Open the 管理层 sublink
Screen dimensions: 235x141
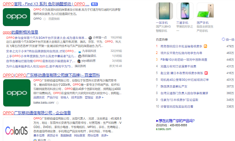(x=89, y=98)
